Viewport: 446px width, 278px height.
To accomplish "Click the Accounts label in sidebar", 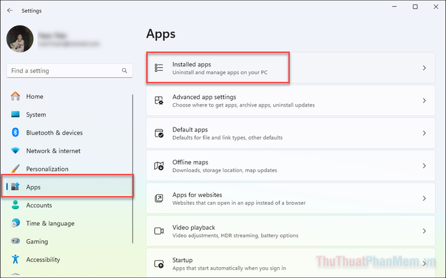I will [x=39, y=205].
